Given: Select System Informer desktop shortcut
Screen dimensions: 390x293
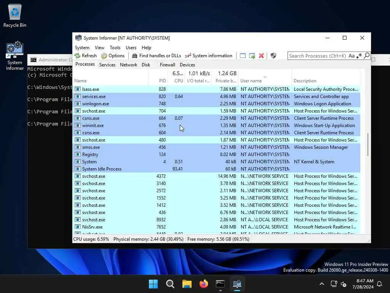Looking at the screenshot, I should click(x=15, y=56).
